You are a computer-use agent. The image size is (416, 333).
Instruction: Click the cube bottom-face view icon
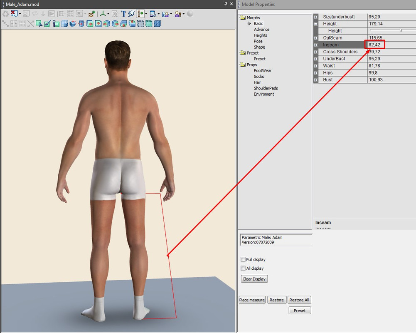pyautogui.click(x=123, y=24)
